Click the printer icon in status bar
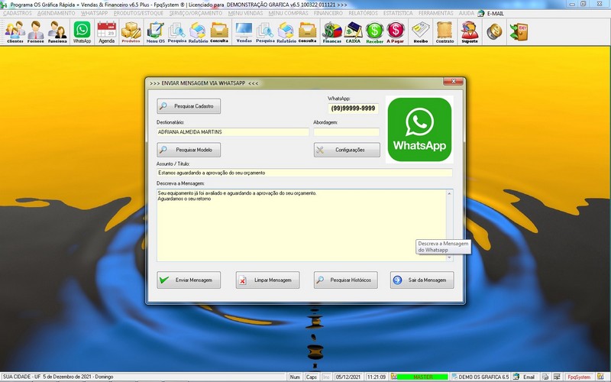Viewport: 611px width, 382px height. point(545,377)
